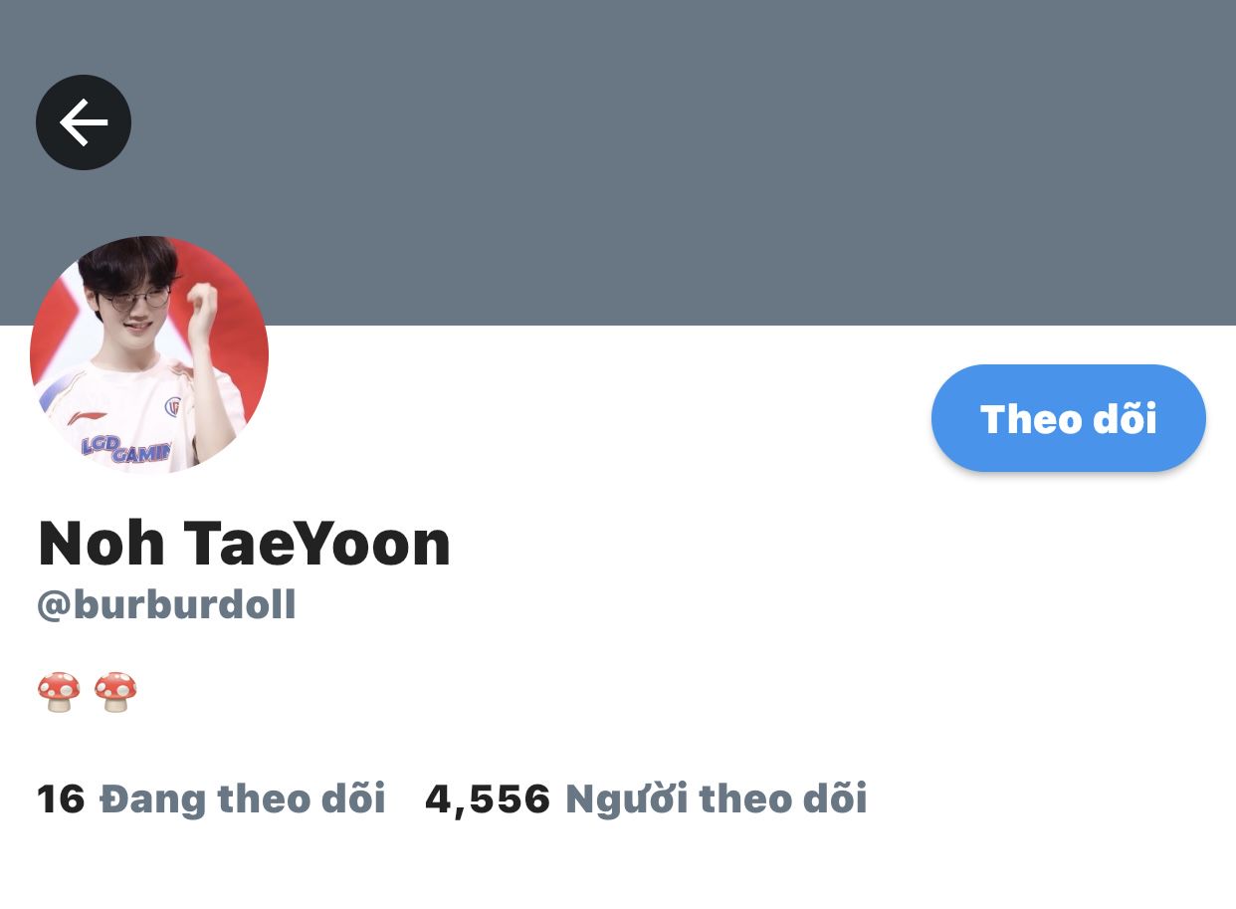Go back using the left arrow icon
The image size is (1236, 909).
click(84, 122)
